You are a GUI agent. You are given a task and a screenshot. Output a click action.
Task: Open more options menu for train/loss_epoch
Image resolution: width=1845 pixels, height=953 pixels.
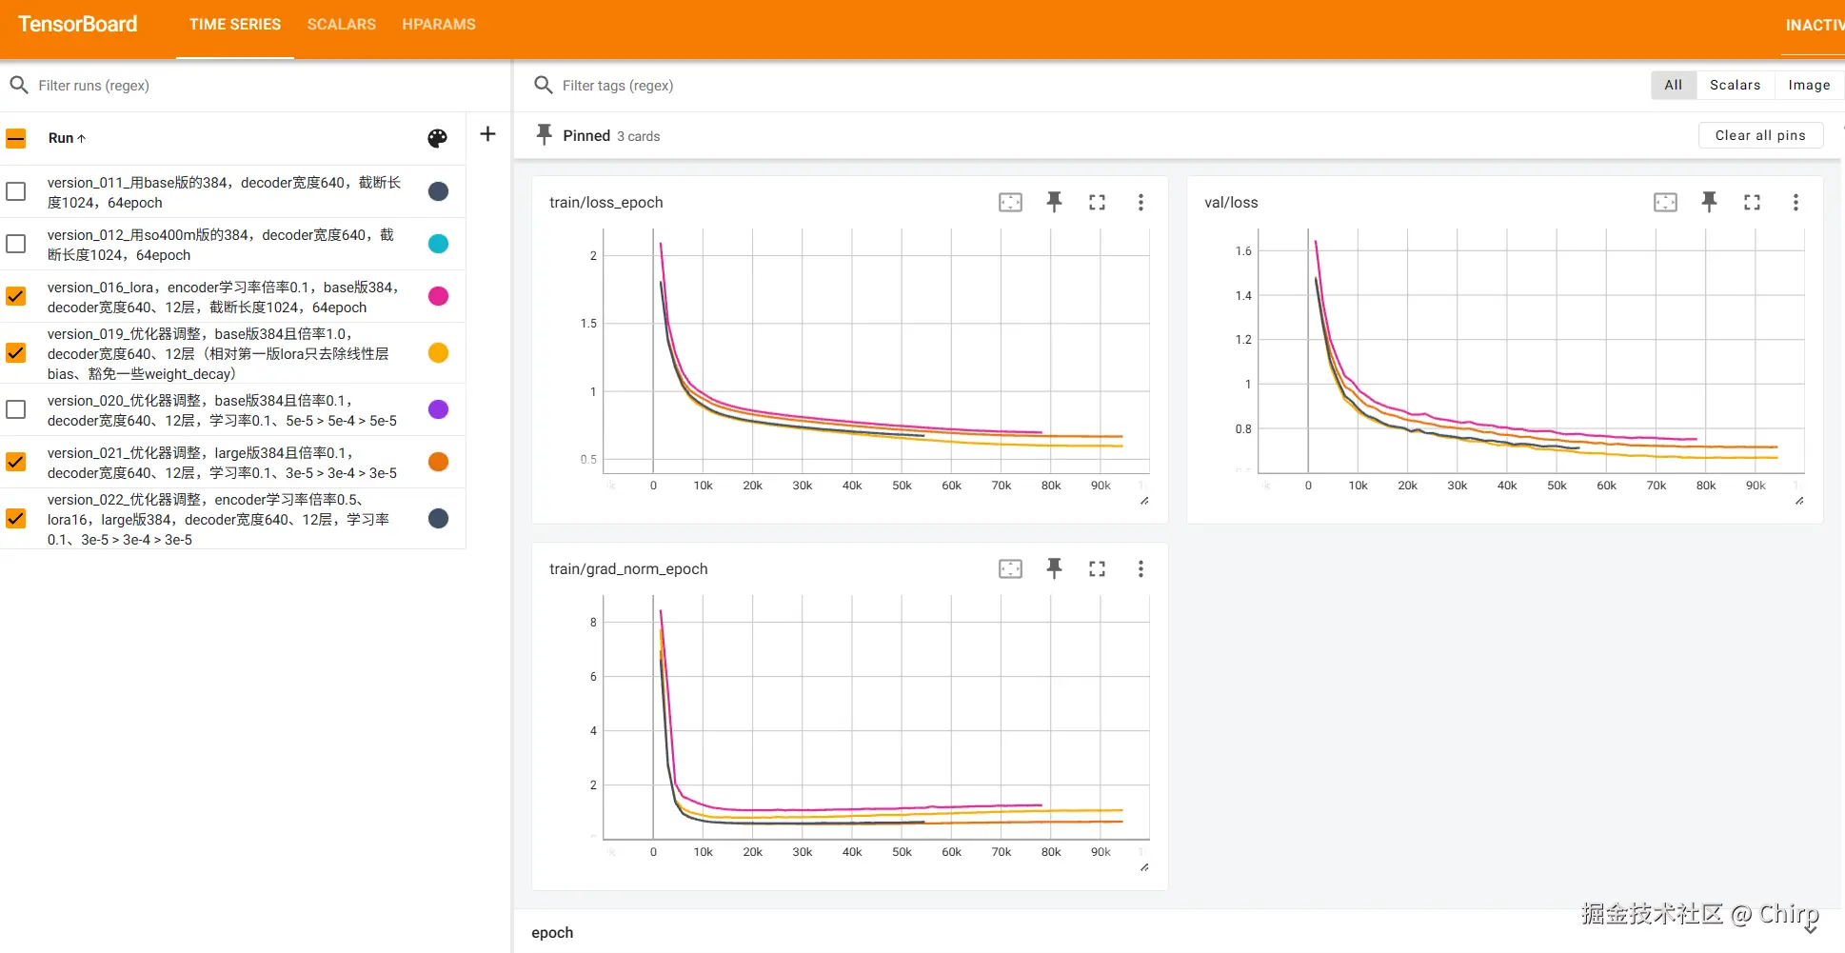click(1141, 202)
